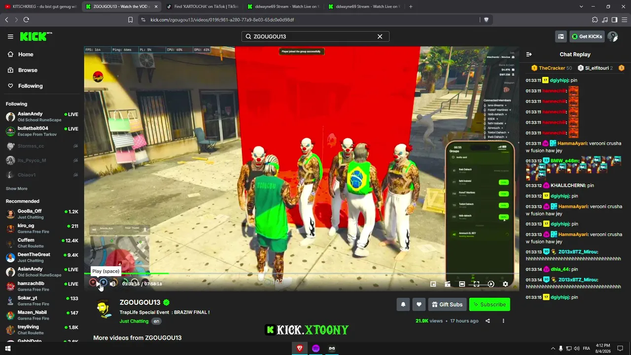Open Home in the sidebar
Image resolution: width=631 pixels, height=355 pixels.
click(42, 54)
